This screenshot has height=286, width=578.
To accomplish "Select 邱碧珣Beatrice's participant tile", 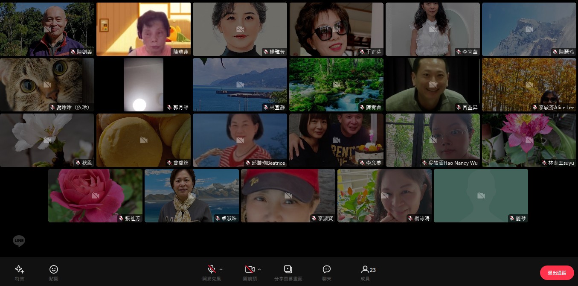I will pyautogui.click(x=240, y=140).
